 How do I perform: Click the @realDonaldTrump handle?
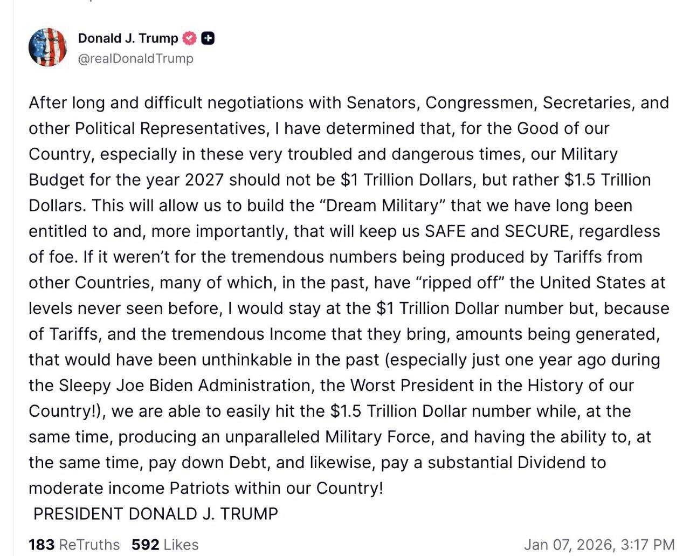pos(135,58)
